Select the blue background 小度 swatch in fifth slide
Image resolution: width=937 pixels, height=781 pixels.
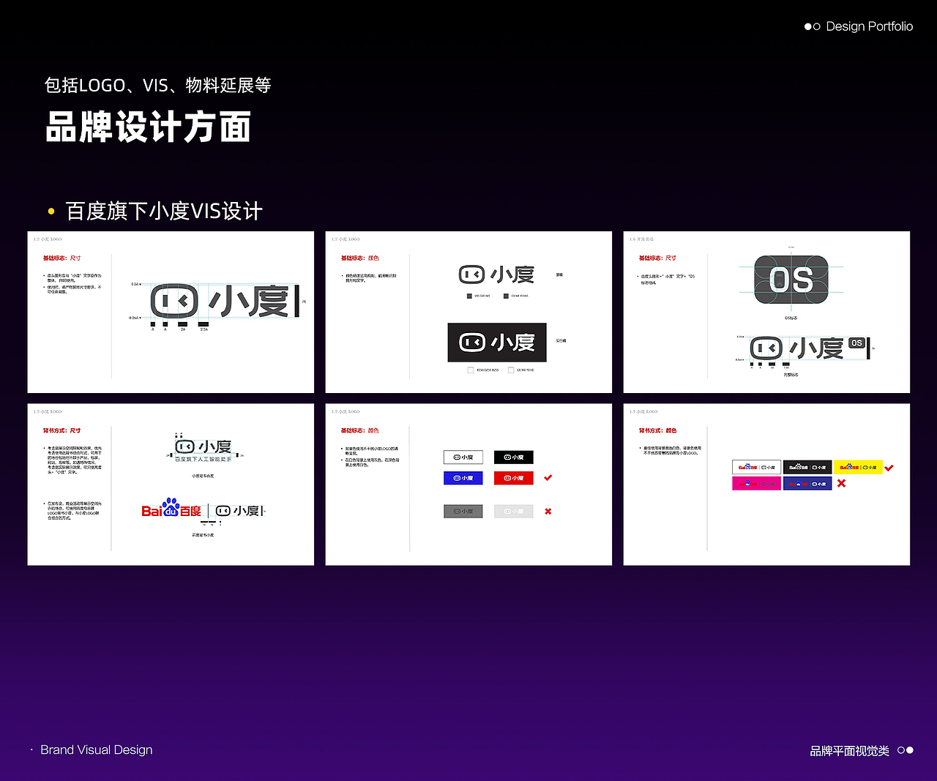click(x=463, y=478)
